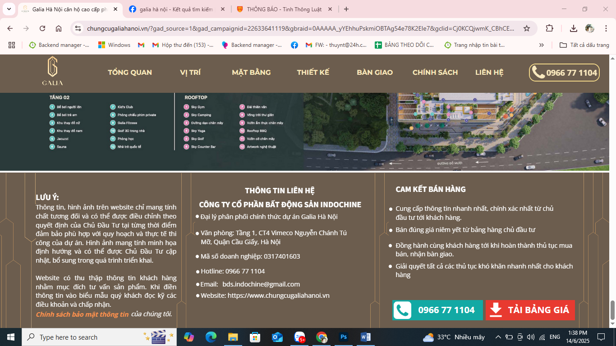Click the page vertical scrollbar thumb

coord(612,310)
